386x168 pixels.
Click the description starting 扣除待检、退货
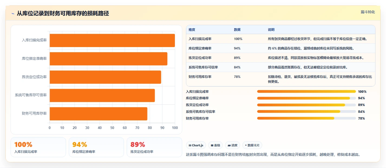(320, 79)
